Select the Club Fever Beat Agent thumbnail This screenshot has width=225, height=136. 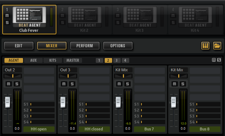click(x=29, y=17)
